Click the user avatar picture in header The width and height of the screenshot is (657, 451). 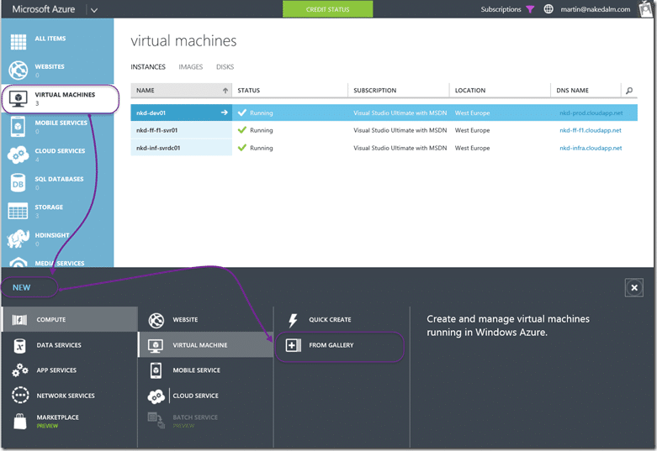pyautogui.click(x=646, y=8)
